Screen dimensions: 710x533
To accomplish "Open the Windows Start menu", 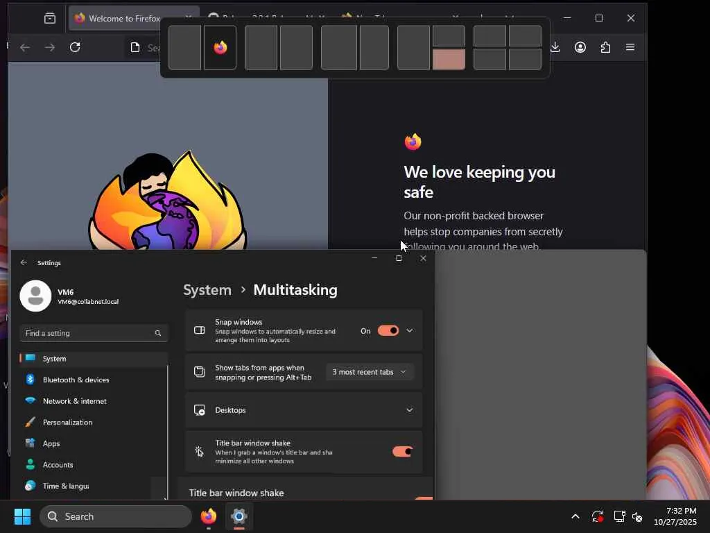I will (x=22, y=516).
